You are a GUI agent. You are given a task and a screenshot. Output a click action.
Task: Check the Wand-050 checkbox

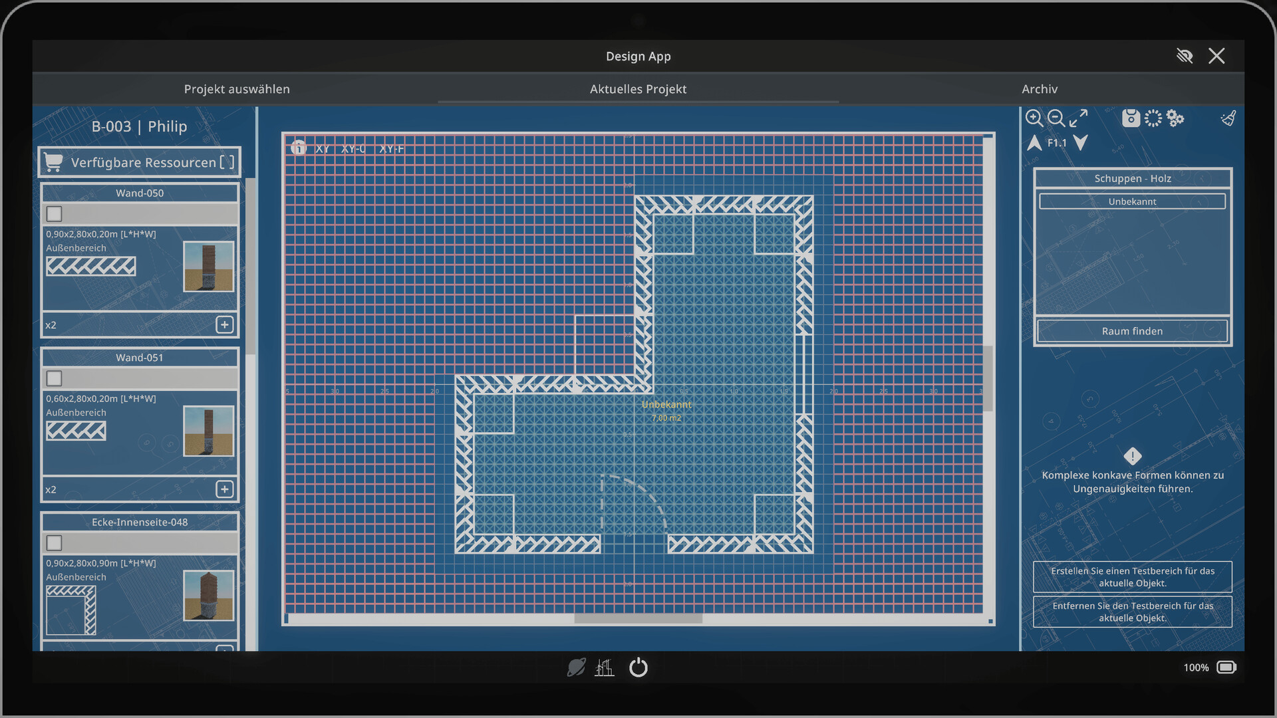tap(55, 213)
